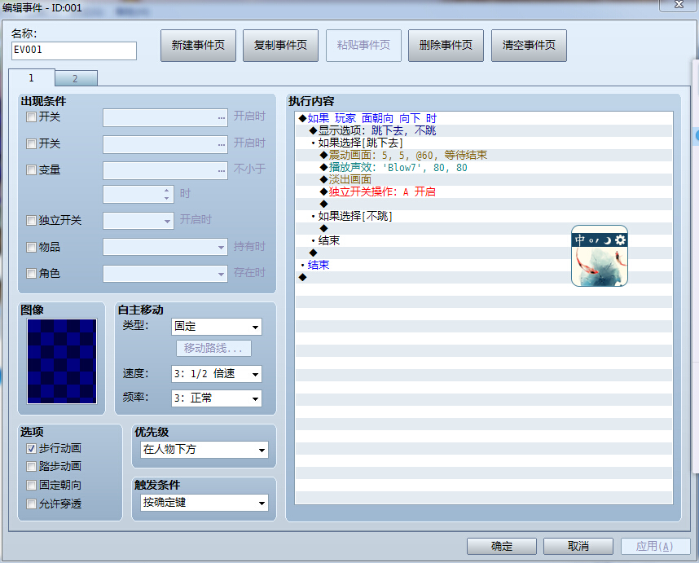Click the 删除事件页 button
Screen dimensions: 699x563
point(446,46)
